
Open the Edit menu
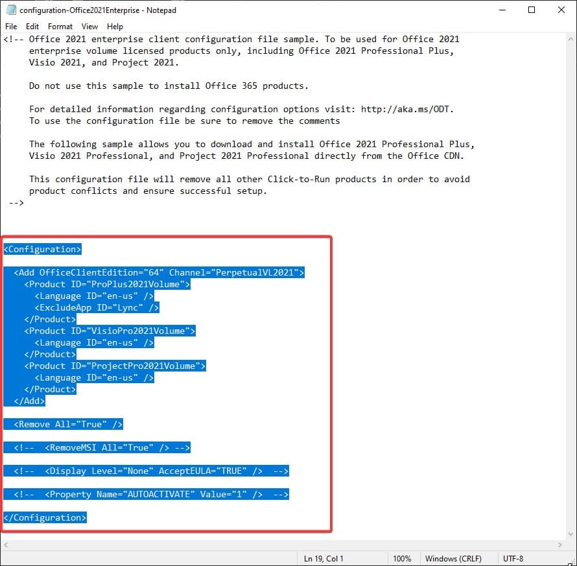click(32, 27)
